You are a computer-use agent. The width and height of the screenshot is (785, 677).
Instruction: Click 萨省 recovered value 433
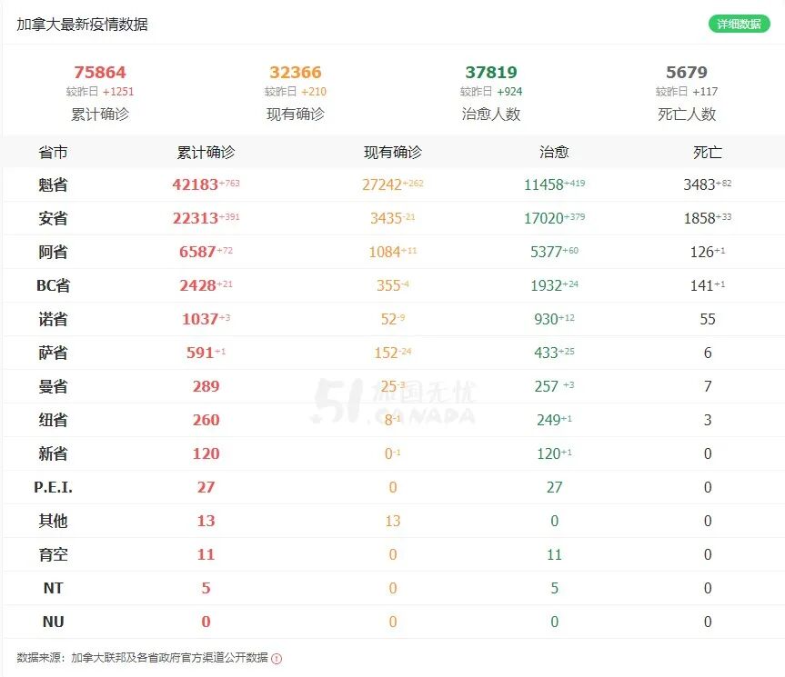tap(546, 353)
